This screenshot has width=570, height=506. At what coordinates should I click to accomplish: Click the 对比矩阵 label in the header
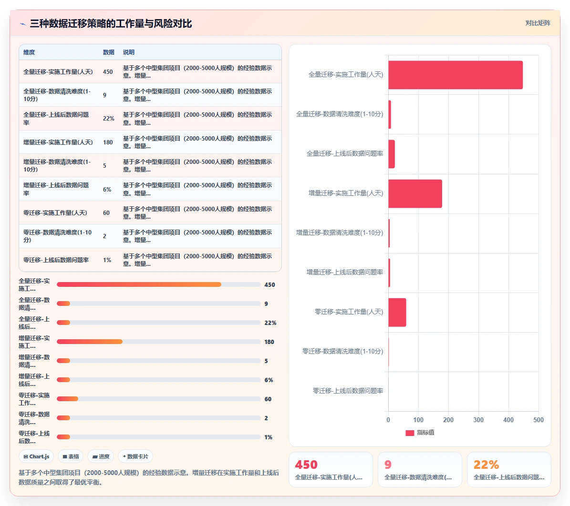pyautogui.click(x=538, y=23)
